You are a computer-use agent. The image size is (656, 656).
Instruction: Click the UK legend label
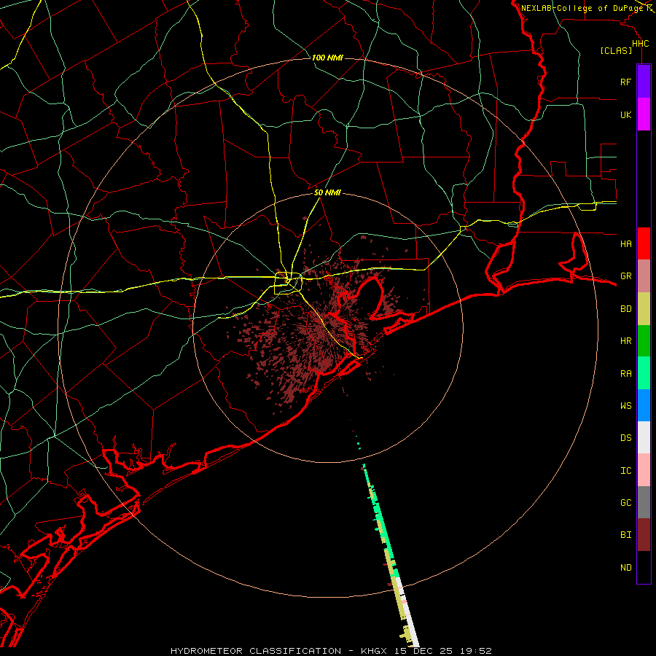click(625, 114)
